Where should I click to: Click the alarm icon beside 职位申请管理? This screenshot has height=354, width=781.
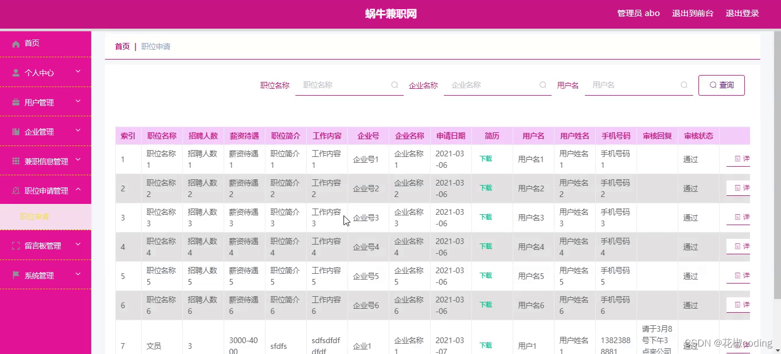(16, 191)
